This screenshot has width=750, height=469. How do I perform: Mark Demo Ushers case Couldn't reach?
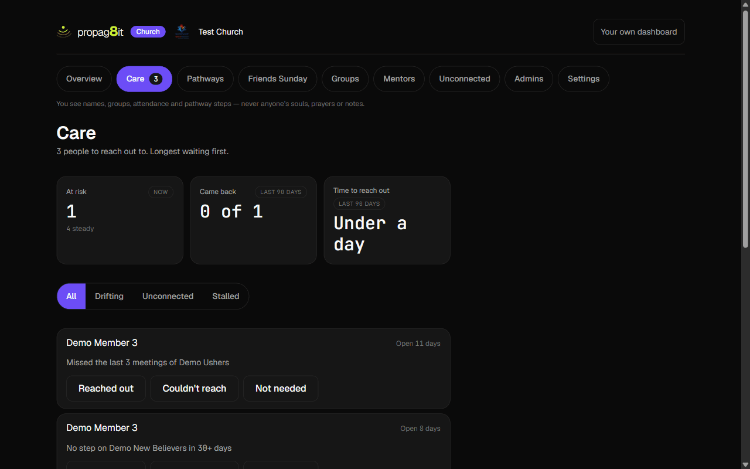[195, 389]
